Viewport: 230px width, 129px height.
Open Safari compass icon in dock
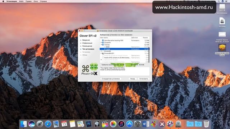click(x=48, y=124)
